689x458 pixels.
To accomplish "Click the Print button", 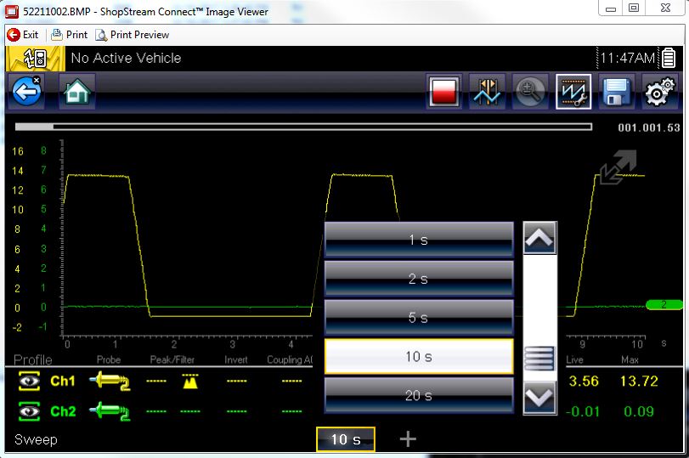I will click(x=69, y=35).
